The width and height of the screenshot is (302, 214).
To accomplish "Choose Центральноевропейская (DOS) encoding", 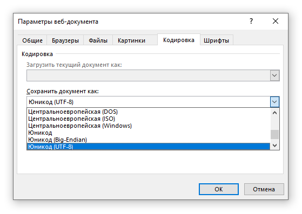I will (149, 112).
